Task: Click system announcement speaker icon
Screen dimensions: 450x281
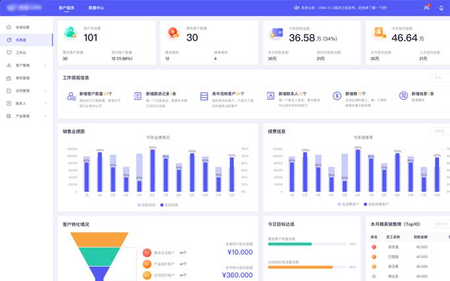Action: click(296, 8)
